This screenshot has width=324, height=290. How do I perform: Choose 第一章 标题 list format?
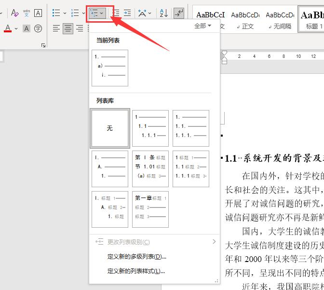[x=150, y=209]
